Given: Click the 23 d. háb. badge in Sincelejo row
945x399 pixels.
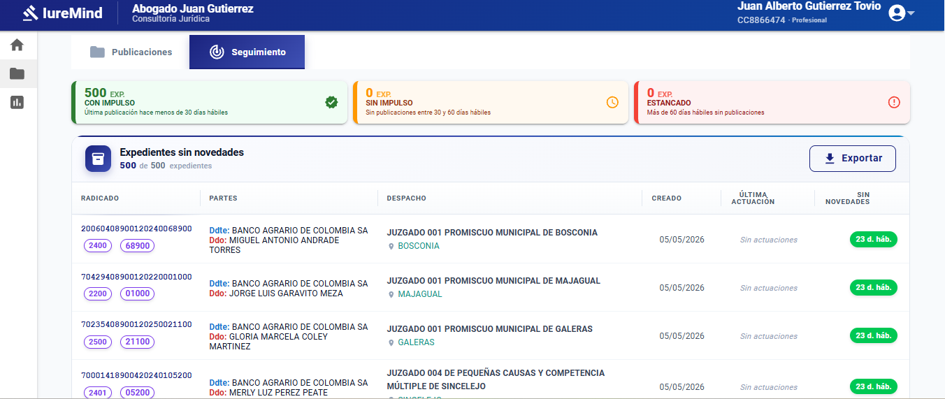Looking at the screenshot, I should click(x=874, y=386).
